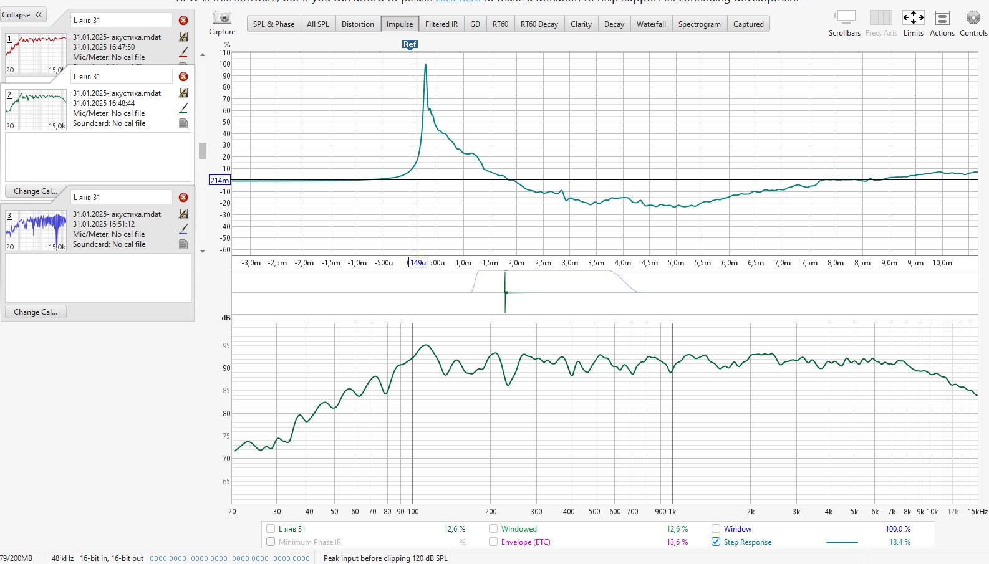The image size is (989, 564).
Task: Click the Step Response teal line sample
Action: 842,542
